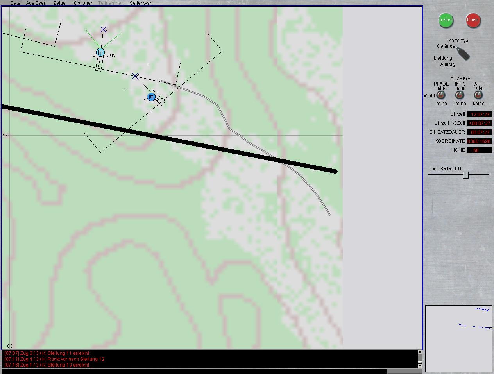Select platoon 4 unit marker on map
Image resolution: width=494 pixels, height=374 pixels.
tap(151, 97)
